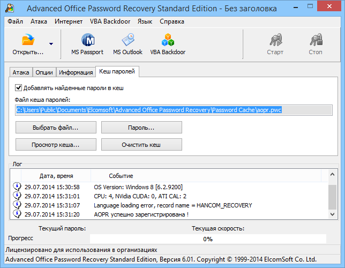This screenshot has height=268, width=345.
Task: Click the Выбрать файл button
Action: [56, 128]
